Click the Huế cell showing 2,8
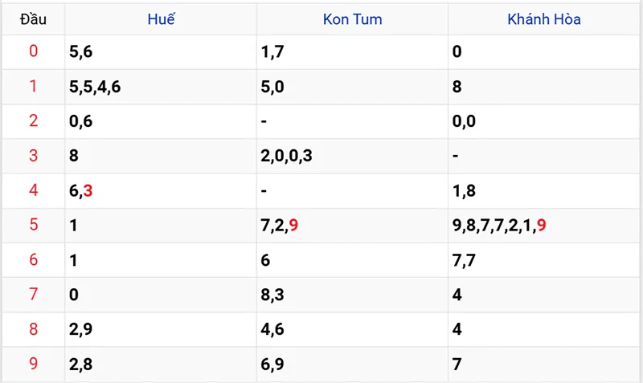 (80, 364)
